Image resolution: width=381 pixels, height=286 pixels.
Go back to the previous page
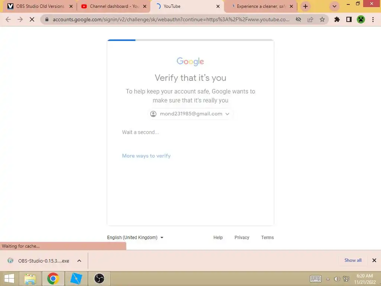tap(8, 19)
